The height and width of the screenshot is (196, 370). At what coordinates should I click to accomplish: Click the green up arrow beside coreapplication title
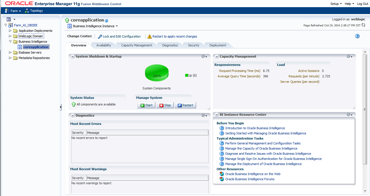pyautogui.click(x=67, y=20)
